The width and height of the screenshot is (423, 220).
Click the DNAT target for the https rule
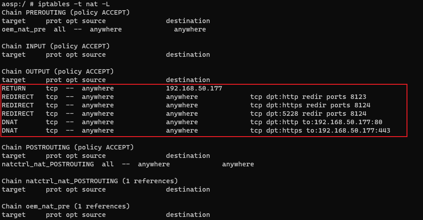(10, 130)
